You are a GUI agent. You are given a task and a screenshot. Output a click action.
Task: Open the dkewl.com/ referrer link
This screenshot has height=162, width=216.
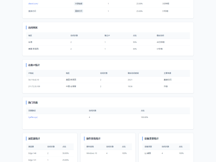click(33, 3)
